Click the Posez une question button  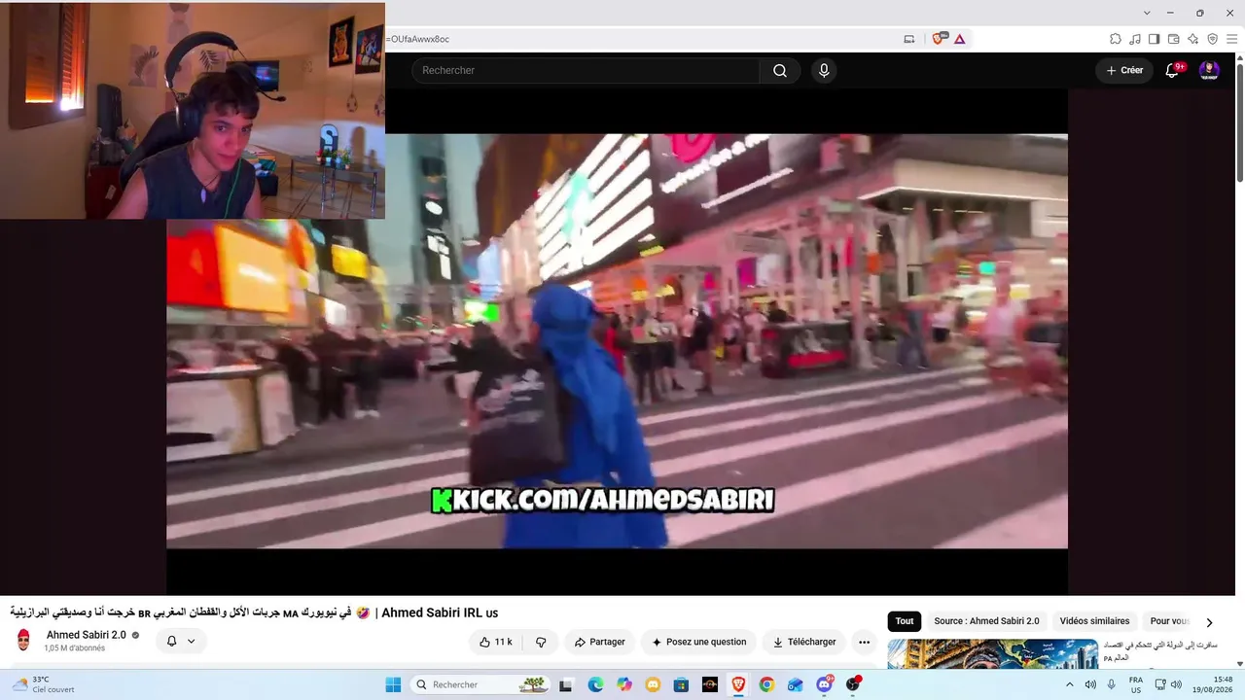[699, 642]
